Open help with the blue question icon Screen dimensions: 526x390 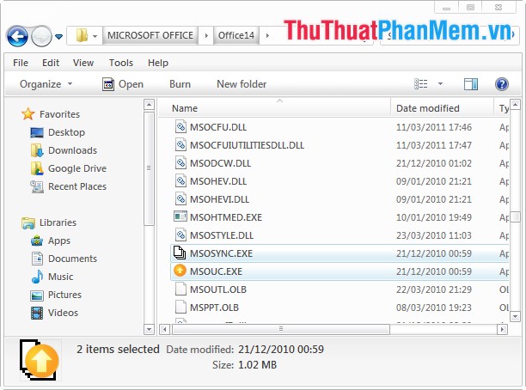click(x=502, y=84)
